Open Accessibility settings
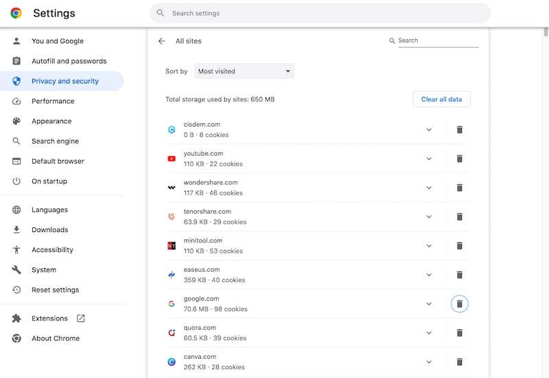 [62, 250]
